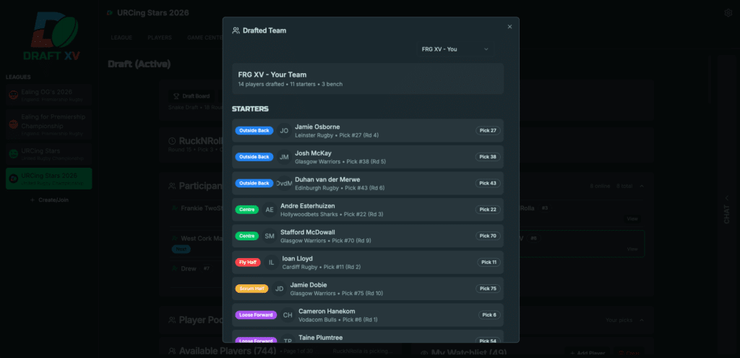Click the Drafted Team people icon
The image size is (740, 358).
236,30
